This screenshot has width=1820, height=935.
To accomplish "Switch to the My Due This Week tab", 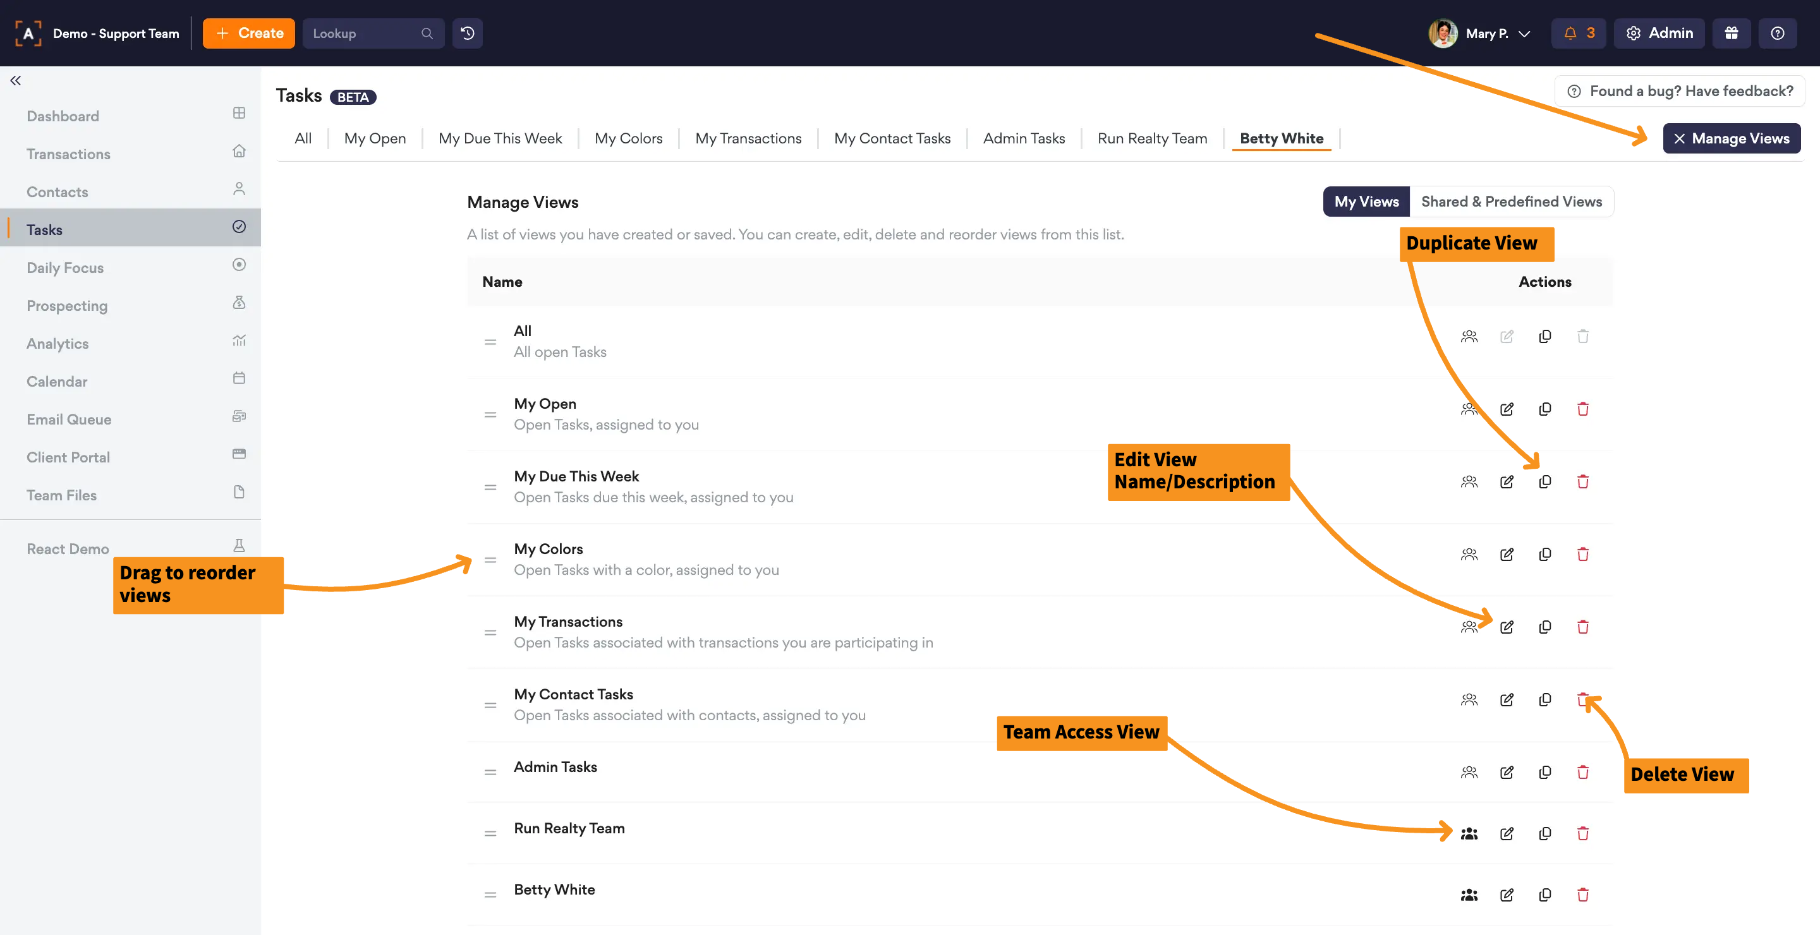I will (x=499, y=138).
